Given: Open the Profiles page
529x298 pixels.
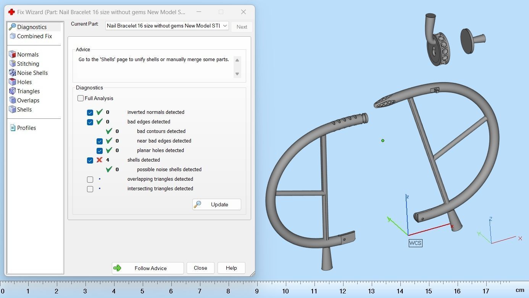Looking at the screenshot, I should [x=26, y=128].
